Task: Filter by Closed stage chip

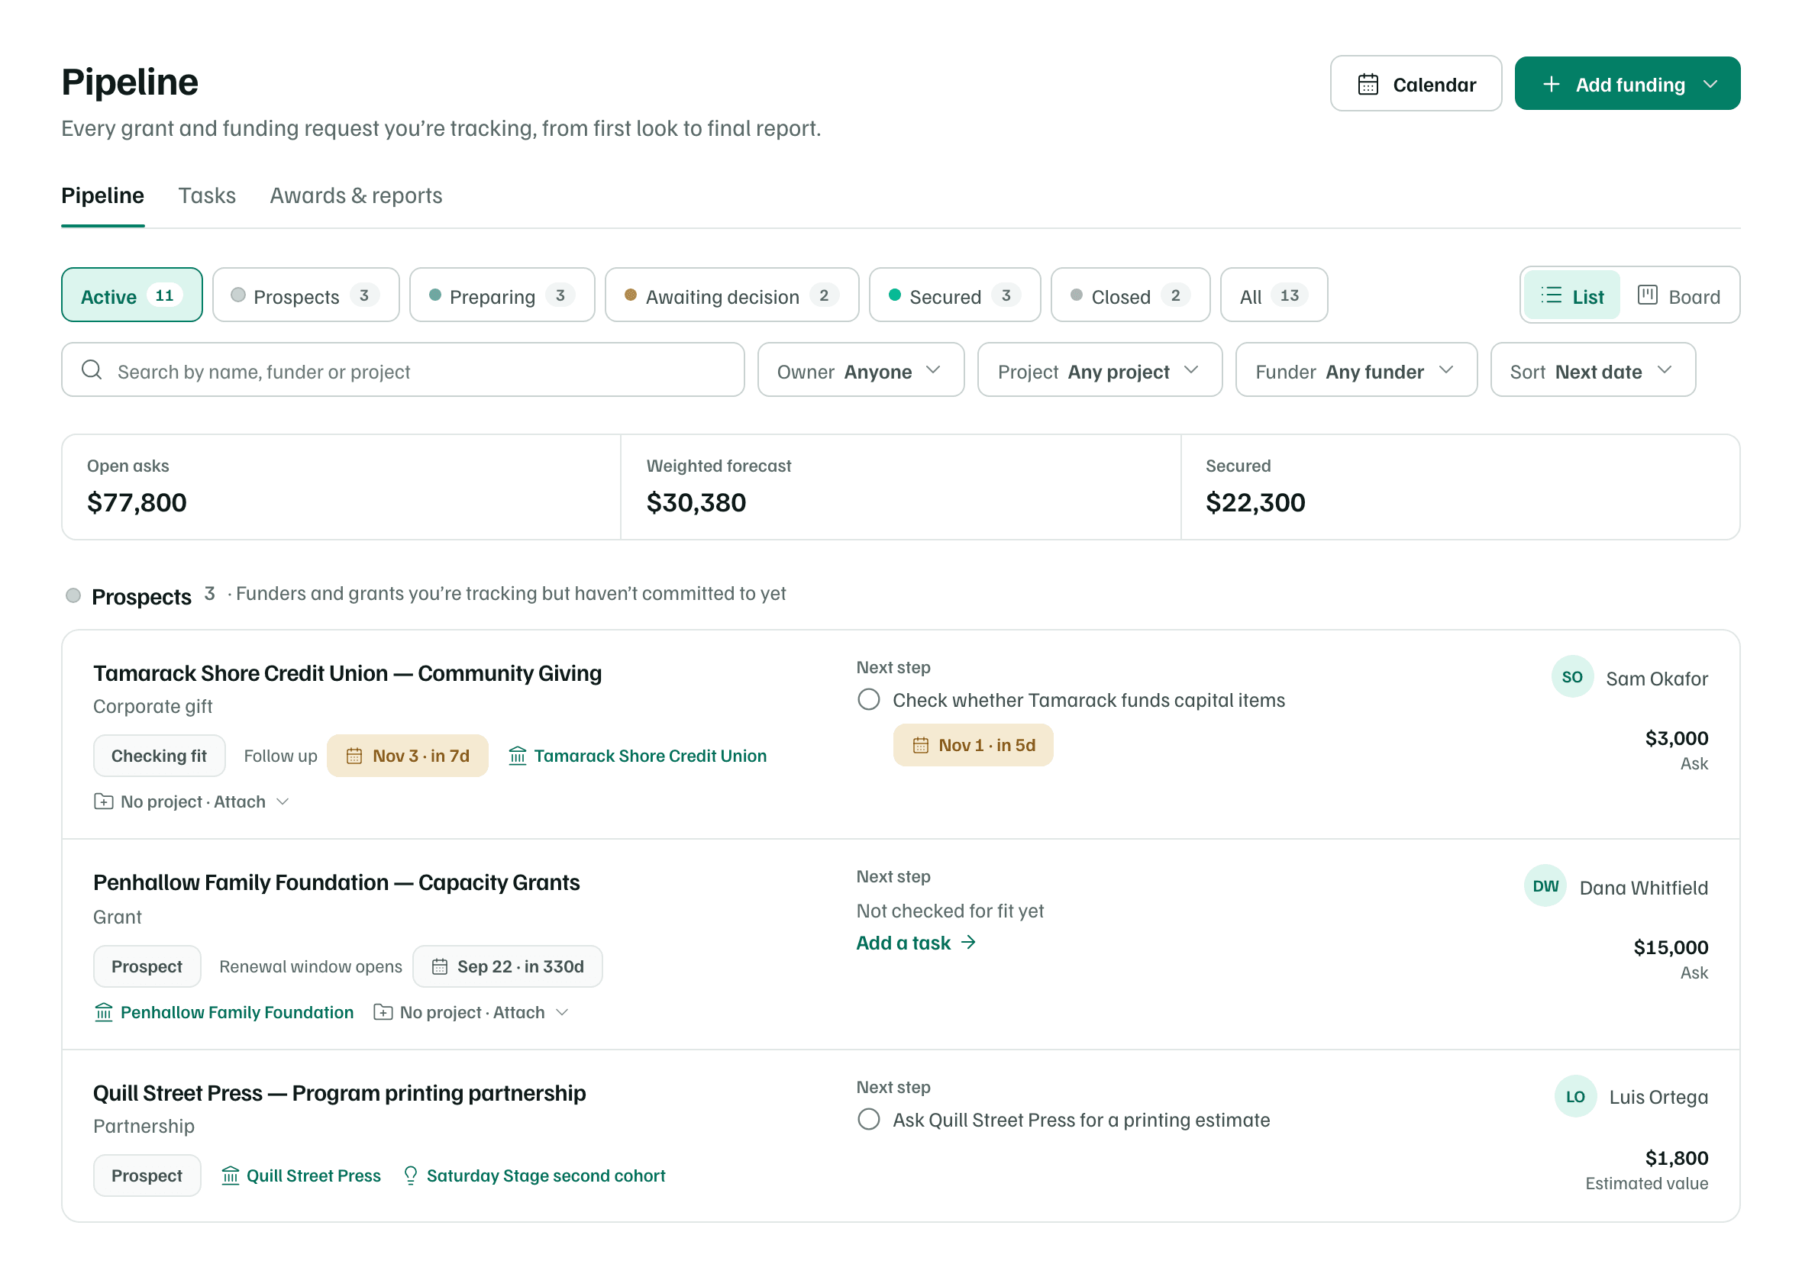Action: tap(1129, 296)
